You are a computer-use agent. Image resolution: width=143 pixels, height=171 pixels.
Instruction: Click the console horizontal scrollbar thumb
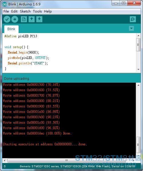coord(67,160)
